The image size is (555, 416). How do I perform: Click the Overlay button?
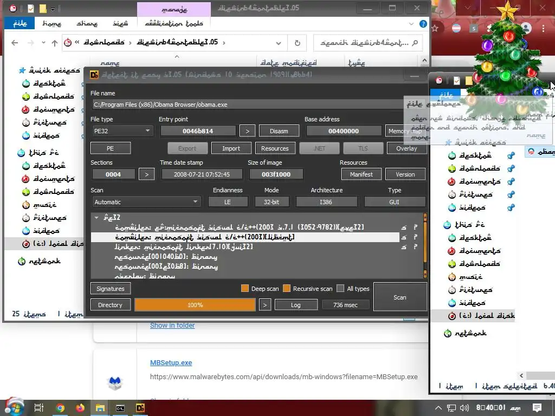pos(406,148)
